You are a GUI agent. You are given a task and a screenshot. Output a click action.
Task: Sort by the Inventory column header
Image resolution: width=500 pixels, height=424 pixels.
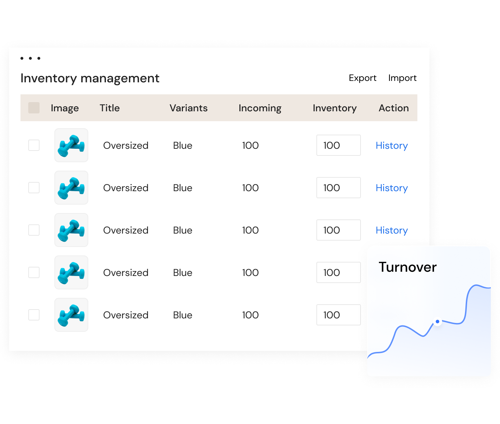click(x=334, y=108)
